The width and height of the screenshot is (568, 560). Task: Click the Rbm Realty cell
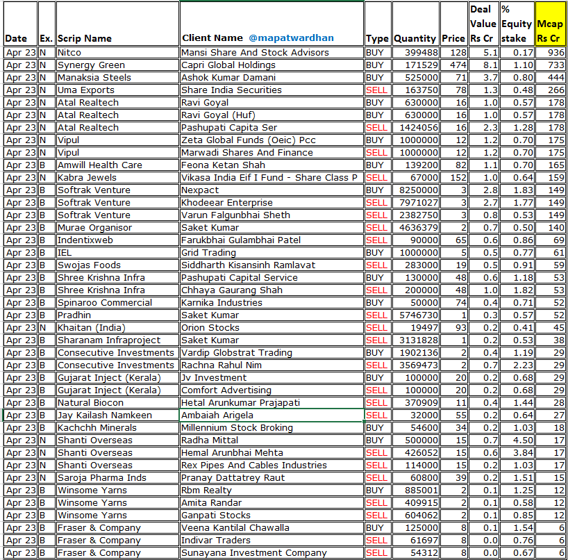(x=272, y=491)
